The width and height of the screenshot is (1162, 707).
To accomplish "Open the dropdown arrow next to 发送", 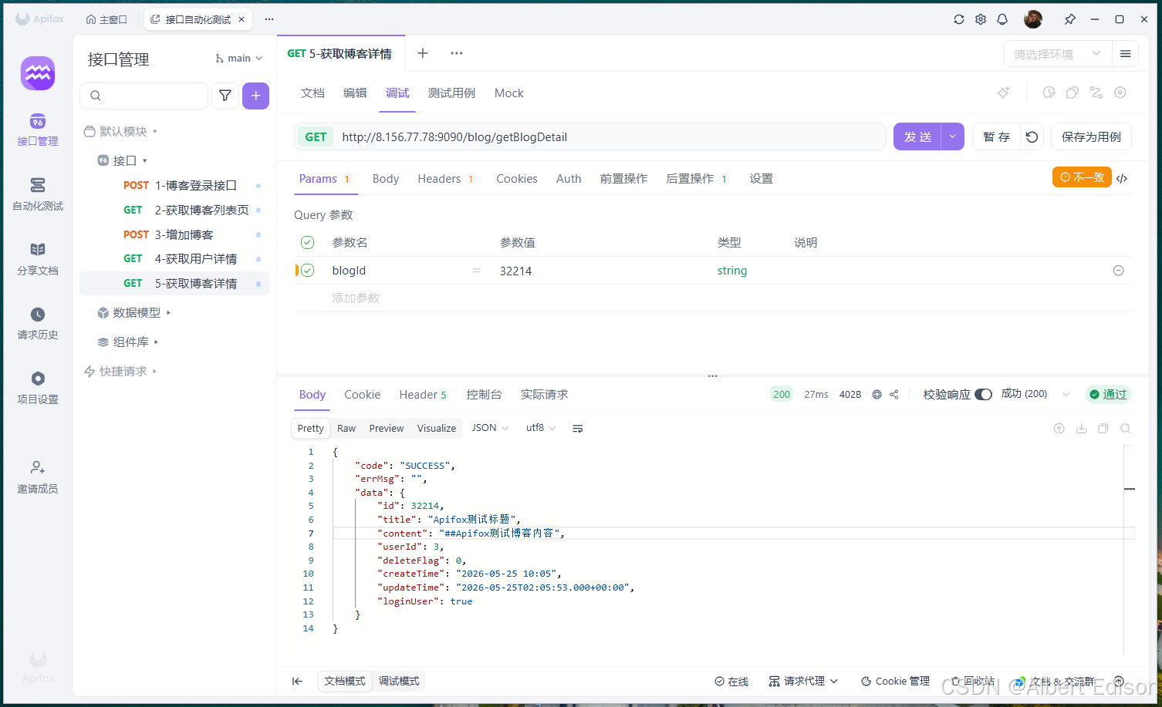I will pos(953,137).
